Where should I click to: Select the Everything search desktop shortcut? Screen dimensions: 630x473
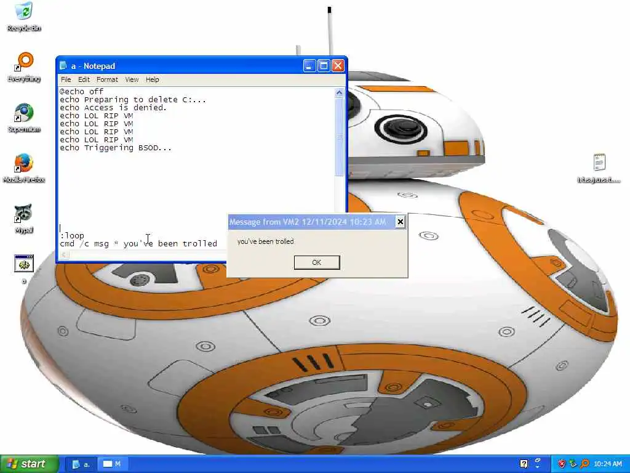tap(24, 67)
